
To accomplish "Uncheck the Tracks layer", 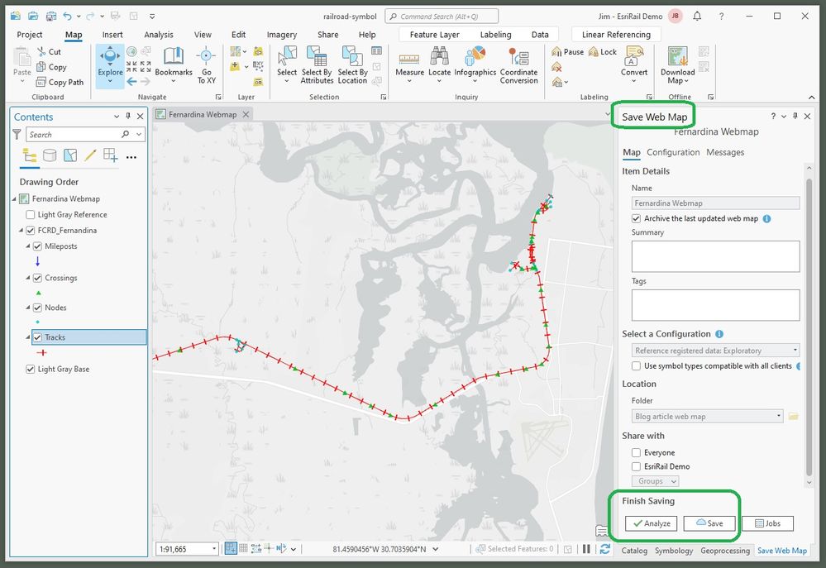I will pyautogui.click(x=37, y=337).
